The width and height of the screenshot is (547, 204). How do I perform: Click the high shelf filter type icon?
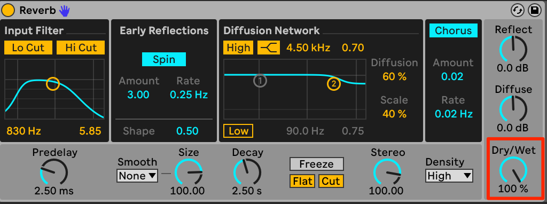269,48
